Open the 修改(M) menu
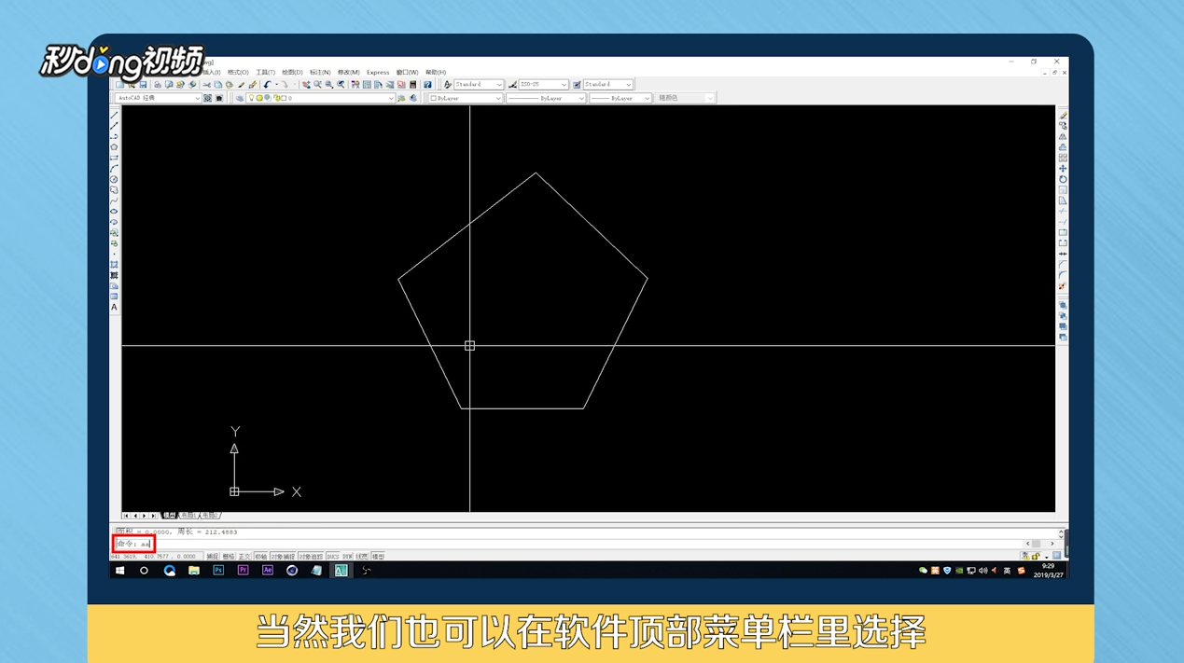 tap(348, 72)
